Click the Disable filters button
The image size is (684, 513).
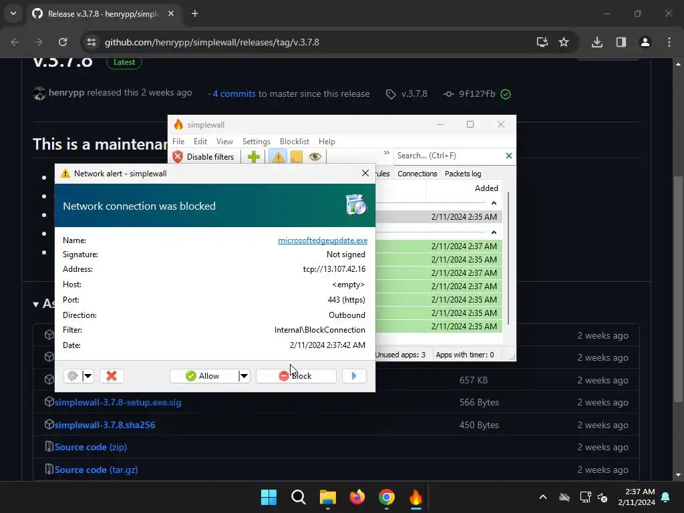click(x=204, y=156)
